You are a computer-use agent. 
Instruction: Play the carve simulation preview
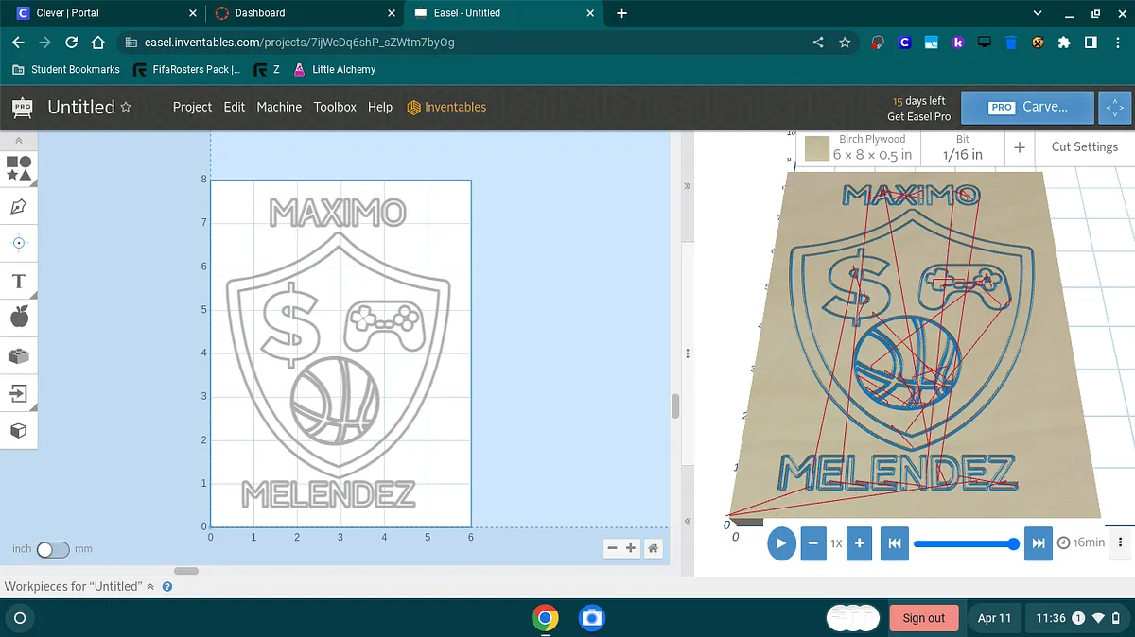click(781, 543)
